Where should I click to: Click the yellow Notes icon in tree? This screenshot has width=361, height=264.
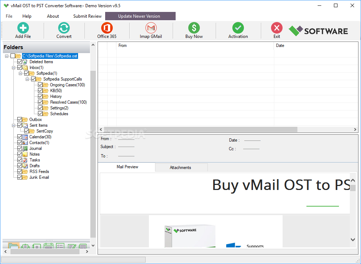pyautogui.click(x=25, y=154)
